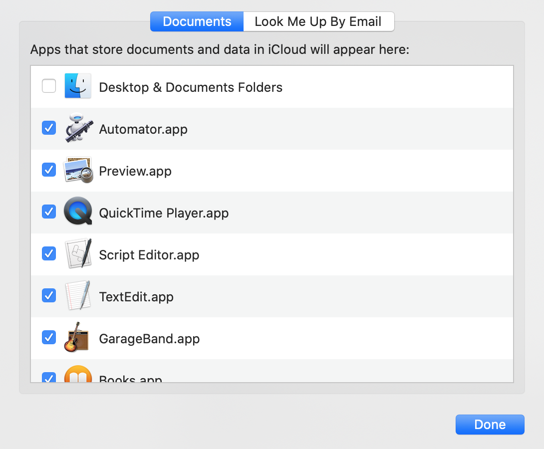Click the Automator robot icon
The height and width of the screenshot is (449, 544).
79,128
